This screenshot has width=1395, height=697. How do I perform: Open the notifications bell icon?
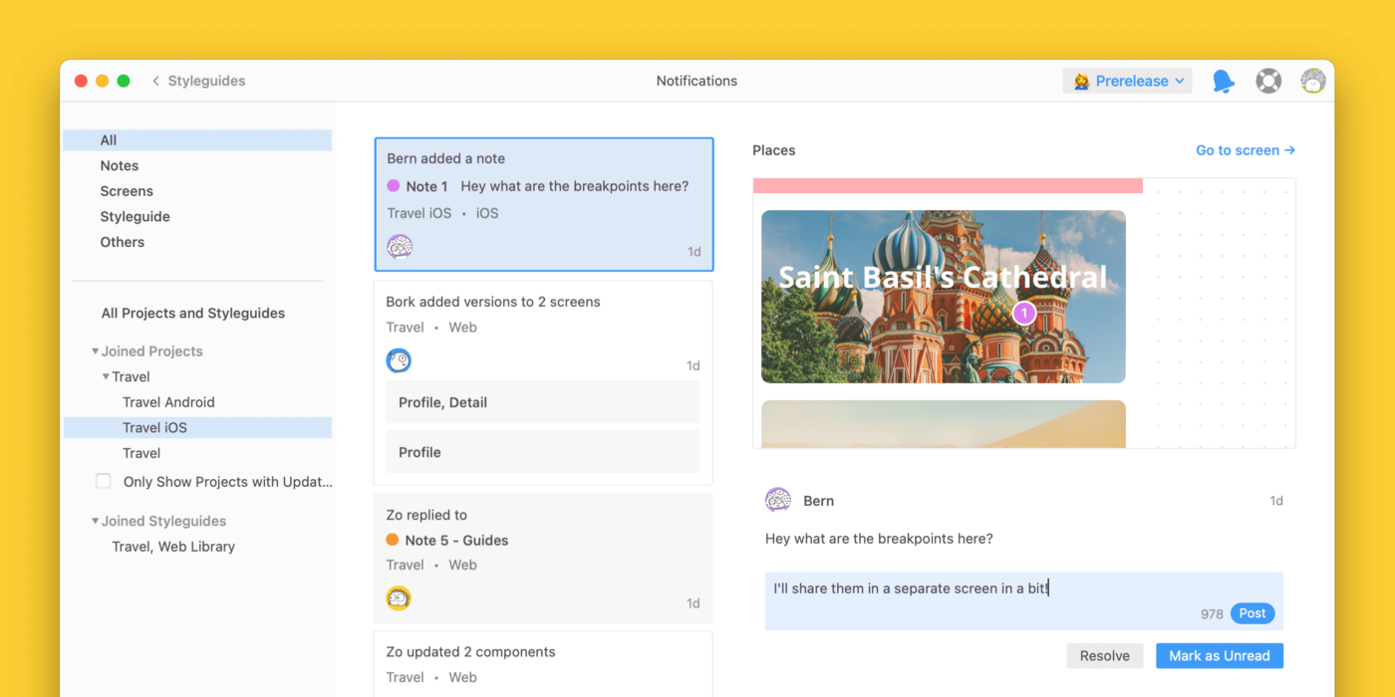click(1223, 82)
